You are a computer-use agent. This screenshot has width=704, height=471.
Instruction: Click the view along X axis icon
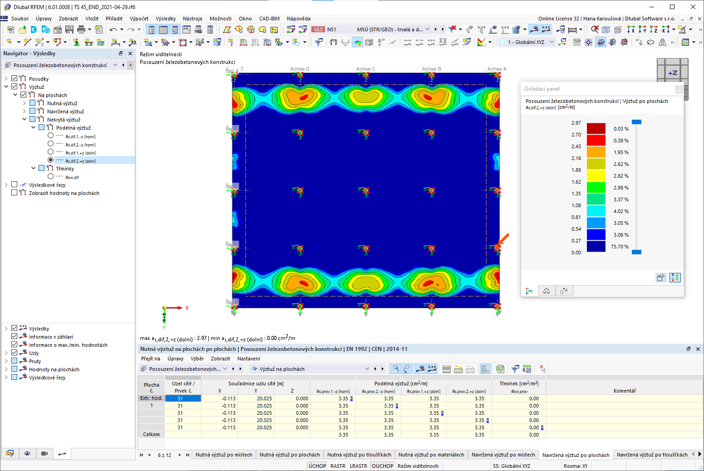[x=631, y=29]
